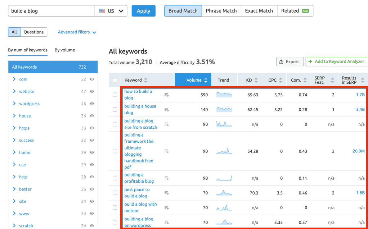This screenshot has height=229, width=368.
Task: Add "building a profitable blog" to a list
Action: pyautogui.click(x=166, y=178)
